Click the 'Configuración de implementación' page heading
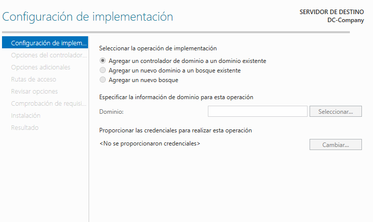 point(88,17)
